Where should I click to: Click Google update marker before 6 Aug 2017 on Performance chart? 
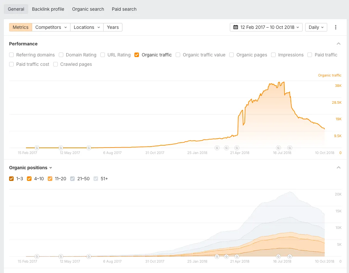click(89, 148)
